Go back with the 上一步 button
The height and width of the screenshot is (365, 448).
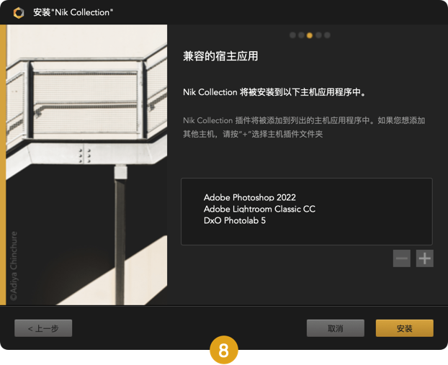tap(43, 328)
